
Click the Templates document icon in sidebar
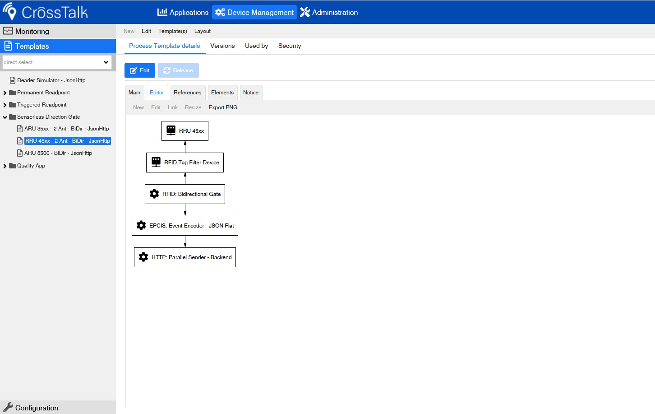8,46
